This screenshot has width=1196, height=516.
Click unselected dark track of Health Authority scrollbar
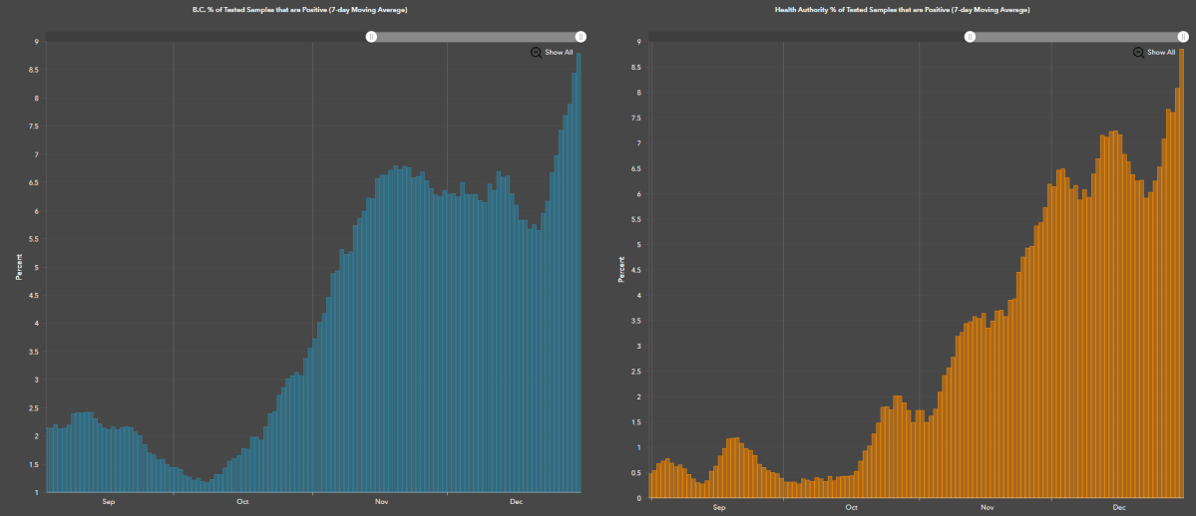(x=798, y=37)
